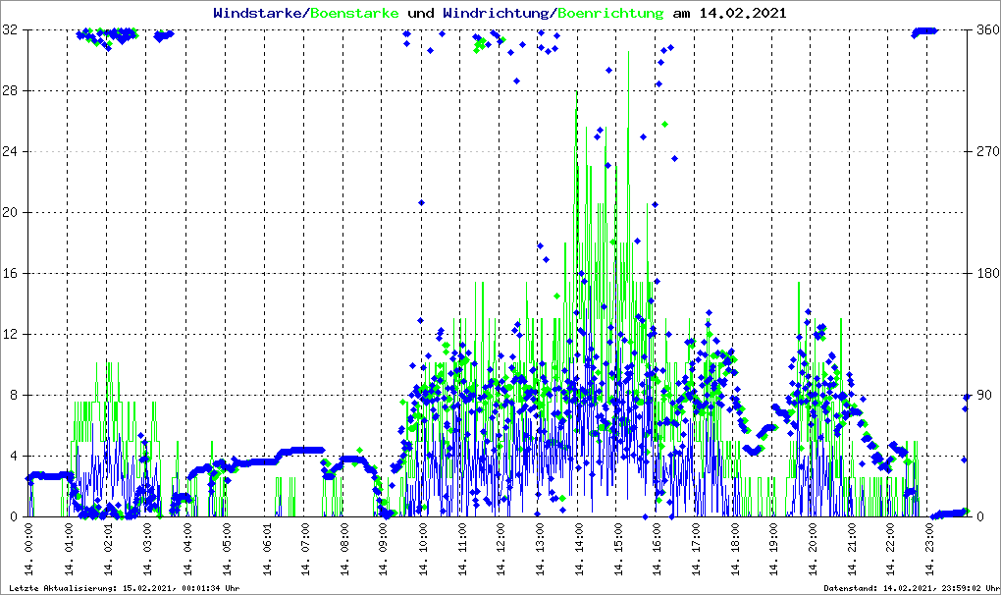Click time label '14. 08:00'
This screenshot has height=595, width=1001.
(342, 549)
